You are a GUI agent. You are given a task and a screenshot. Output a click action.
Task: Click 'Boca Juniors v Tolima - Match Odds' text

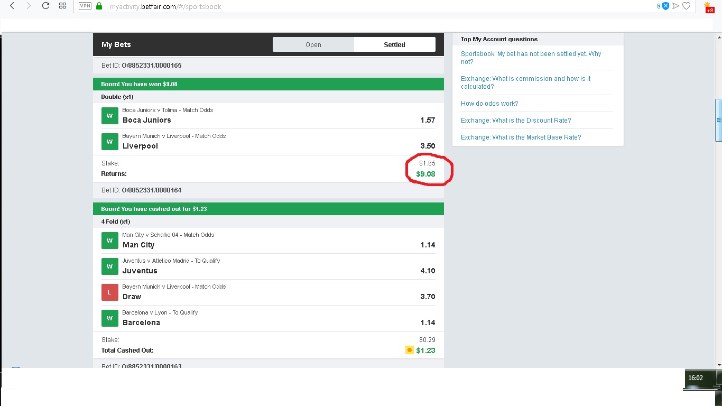point(168,110)
